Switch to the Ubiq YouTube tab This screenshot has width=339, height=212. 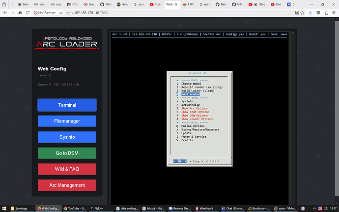[x=257, y=4]
